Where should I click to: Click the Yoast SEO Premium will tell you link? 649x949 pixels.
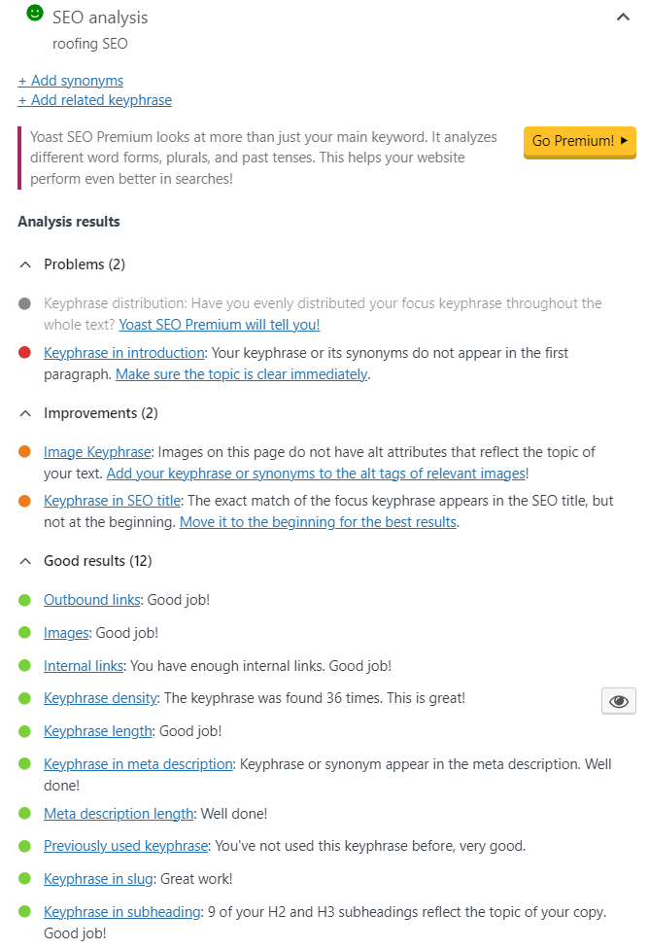(219, 325)
